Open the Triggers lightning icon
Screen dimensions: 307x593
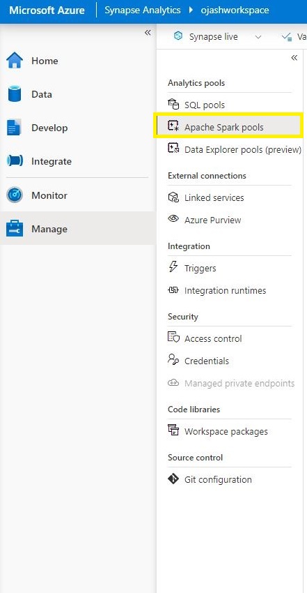click(x=173, y=268)
